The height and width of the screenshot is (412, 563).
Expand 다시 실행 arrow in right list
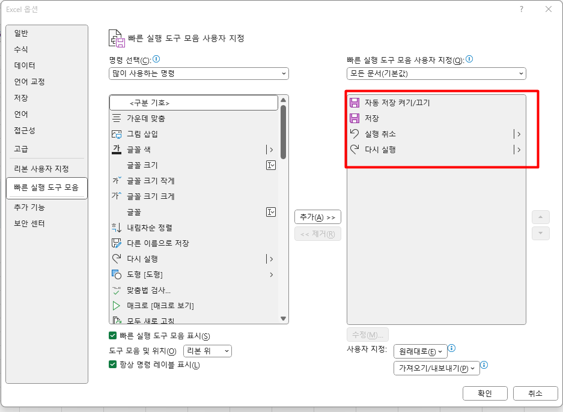point(518,150)
